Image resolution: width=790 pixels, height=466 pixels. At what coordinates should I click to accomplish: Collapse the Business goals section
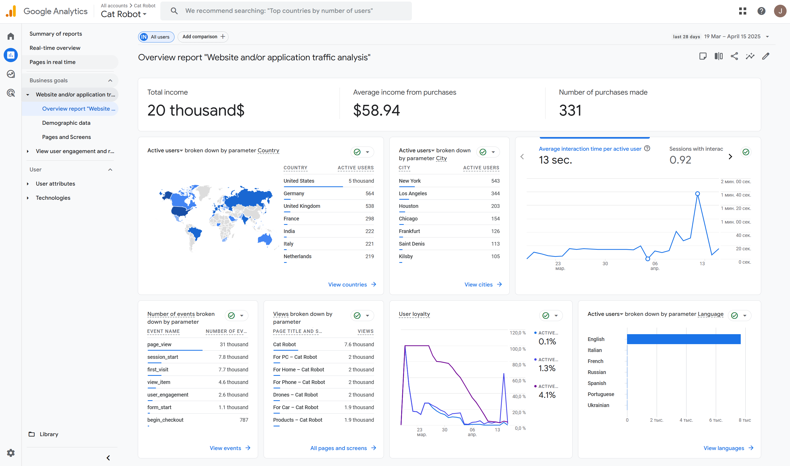click(x=110, y=80)
